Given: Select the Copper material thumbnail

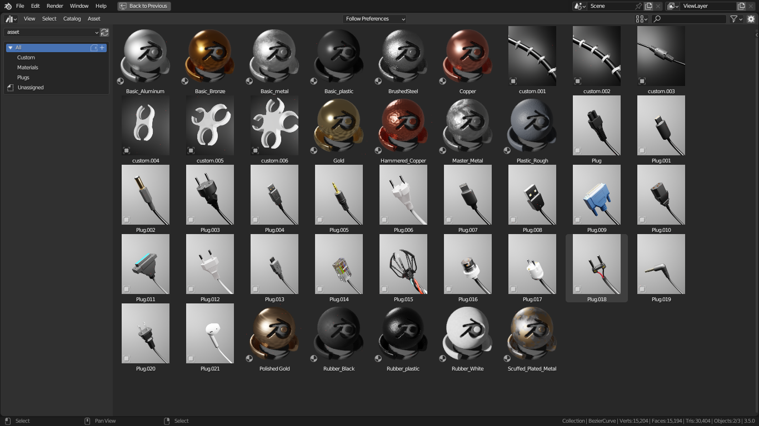Looking at the screenshot, I should pyautogui.click(x=467, y=56).
